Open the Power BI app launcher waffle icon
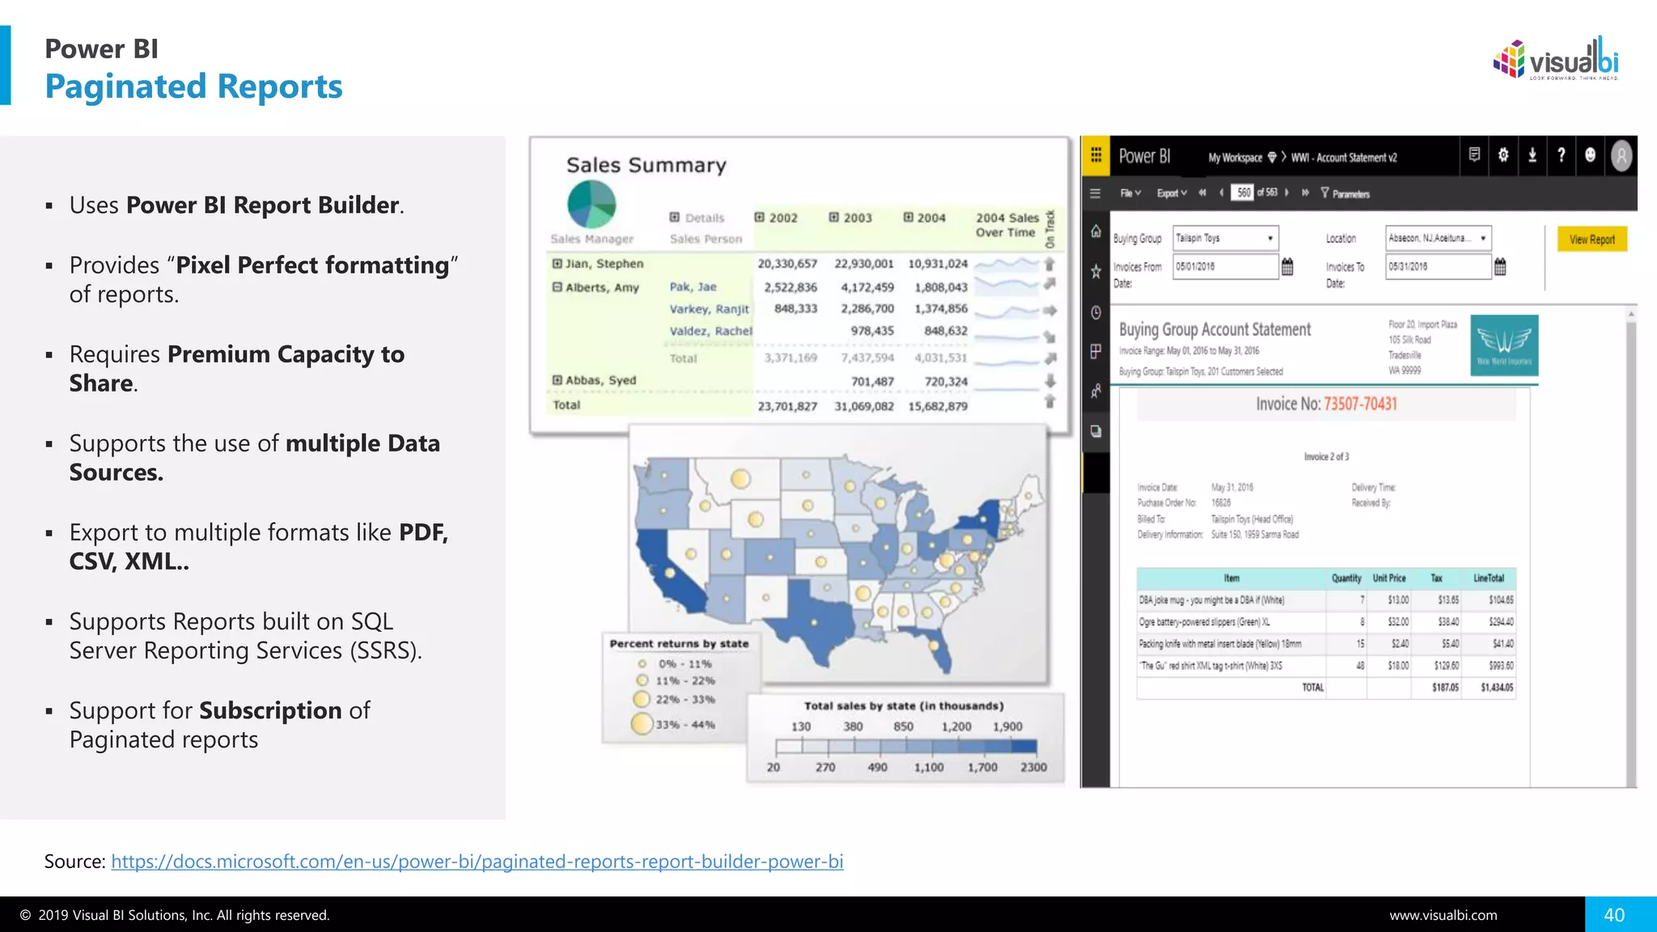The height and width of the screenshot is (932, 1657). [x=1095, y=155]
